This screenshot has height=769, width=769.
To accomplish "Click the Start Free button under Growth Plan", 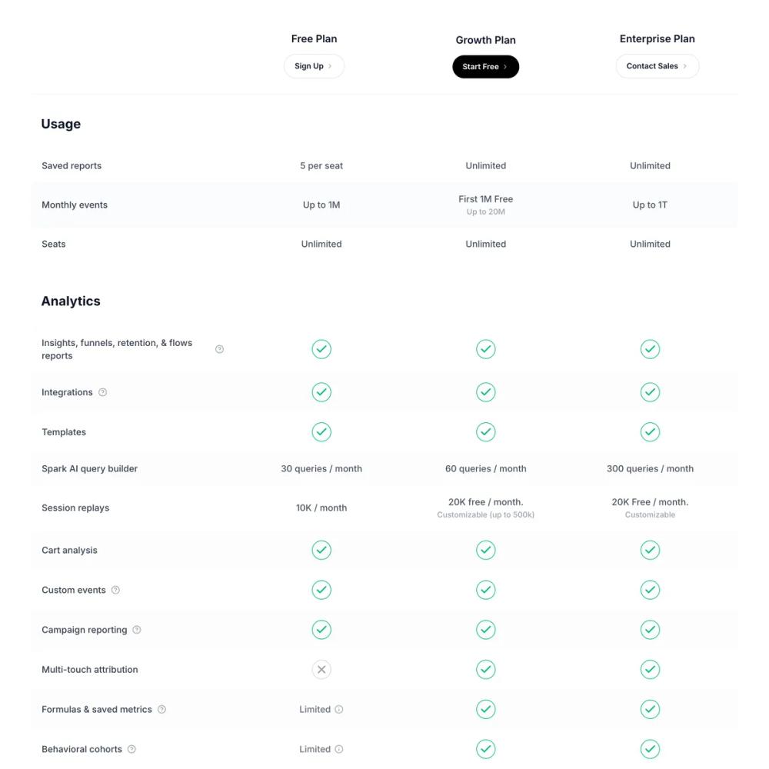I will coord(485,67).
